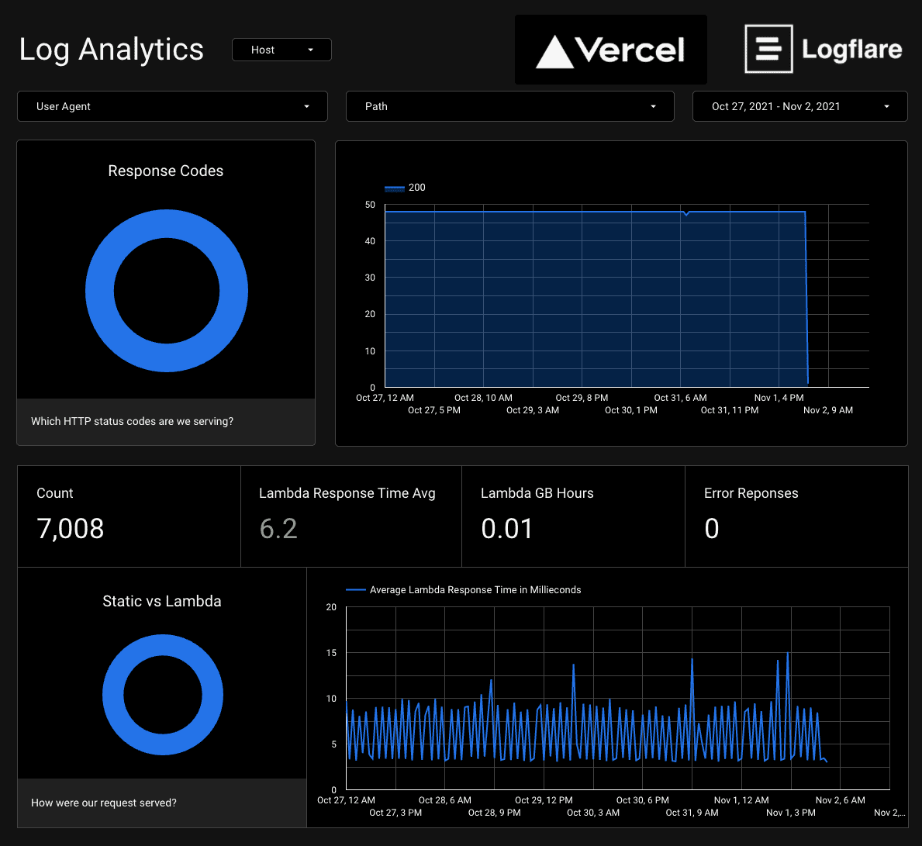922x846 pixels.
Task: Click the Vercel triangle logo
Action: tap(554, 51)
